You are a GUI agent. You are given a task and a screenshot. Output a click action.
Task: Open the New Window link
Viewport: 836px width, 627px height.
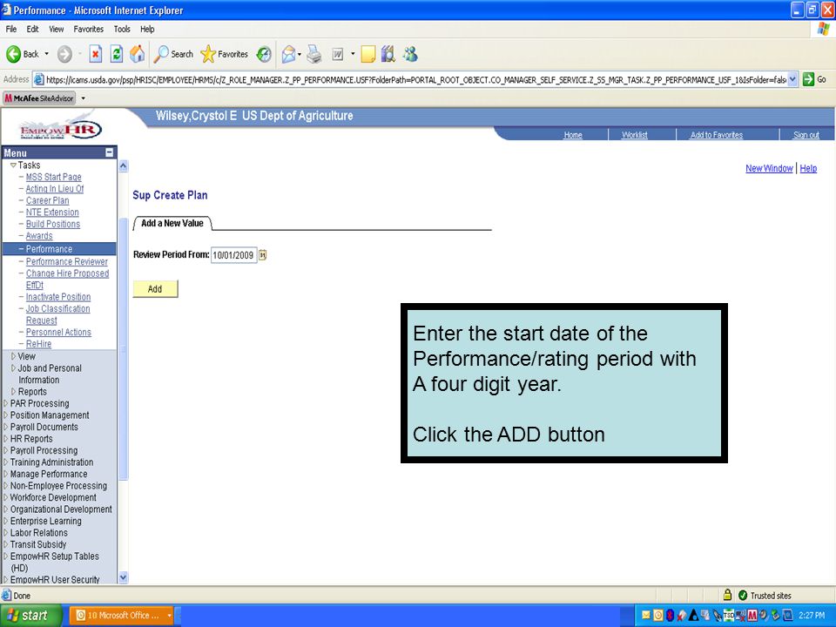click(769, 168)
